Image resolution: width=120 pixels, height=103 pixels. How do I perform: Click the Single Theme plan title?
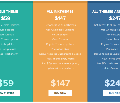(x=9, y=12)
